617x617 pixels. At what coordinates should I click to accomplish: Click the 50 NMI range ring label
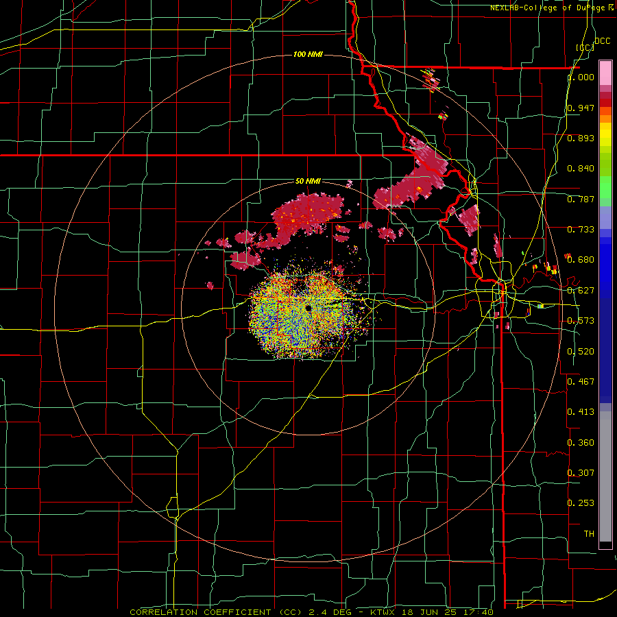308,182
